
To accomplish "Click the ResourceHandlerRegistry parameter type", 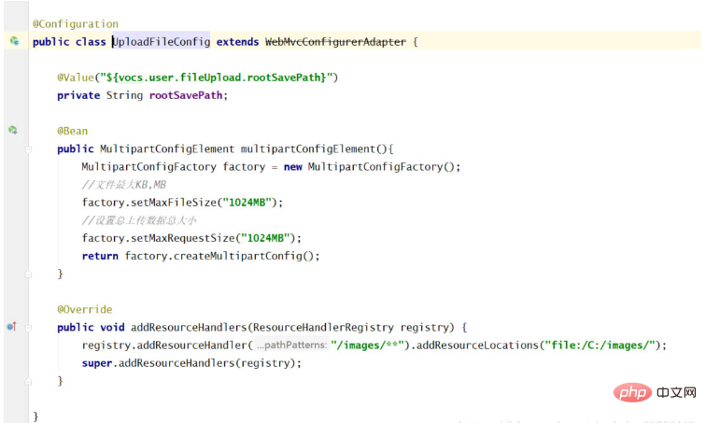I will click(323, 328).
